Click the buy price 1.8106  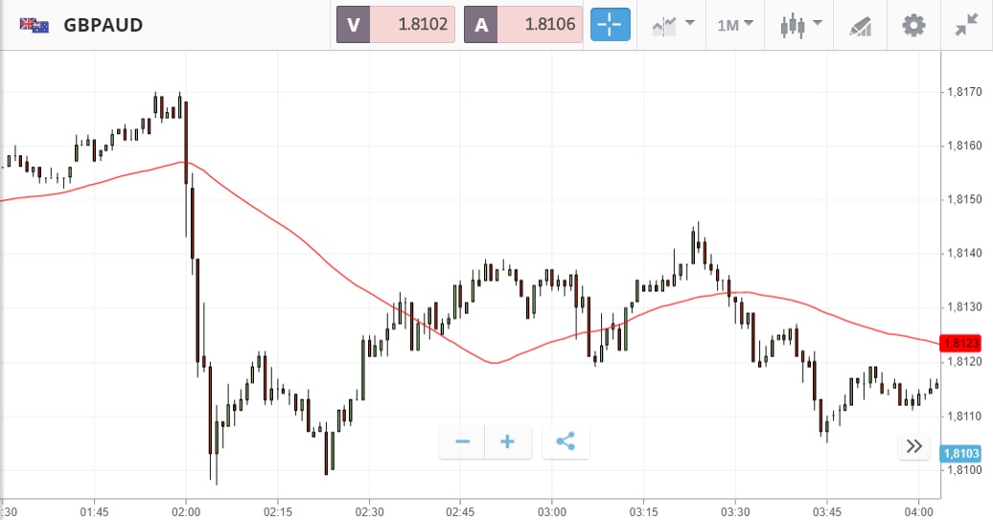(x=539, y=25)
